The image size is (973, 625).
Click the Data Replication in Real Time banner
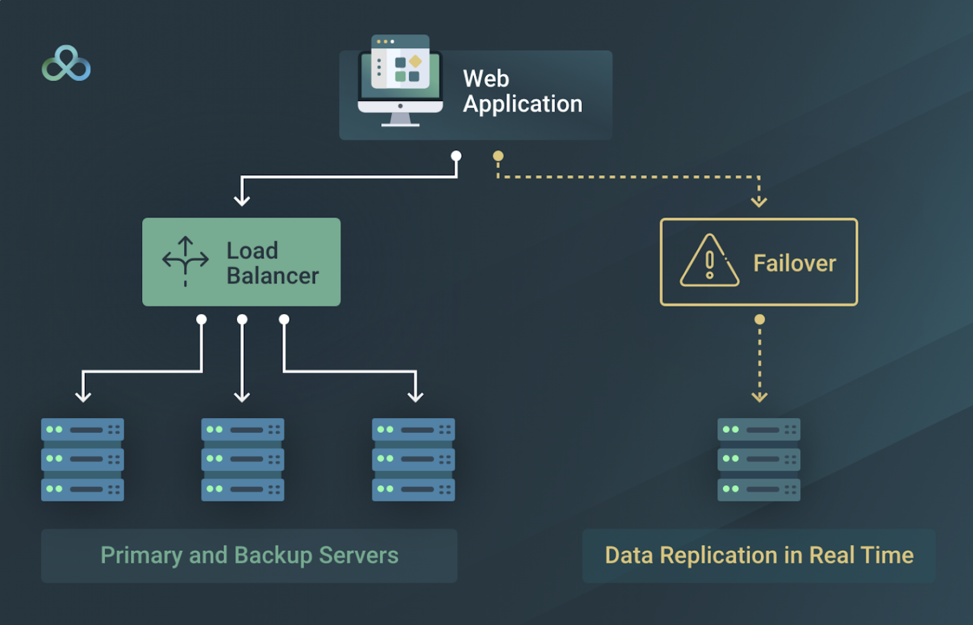(x=758, y=555)
